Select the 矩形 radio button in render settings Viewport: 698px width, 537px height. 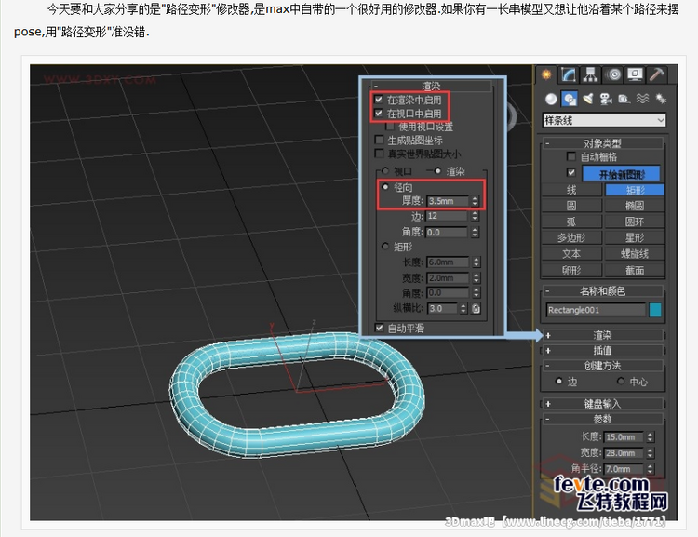[x=385, y=247]
